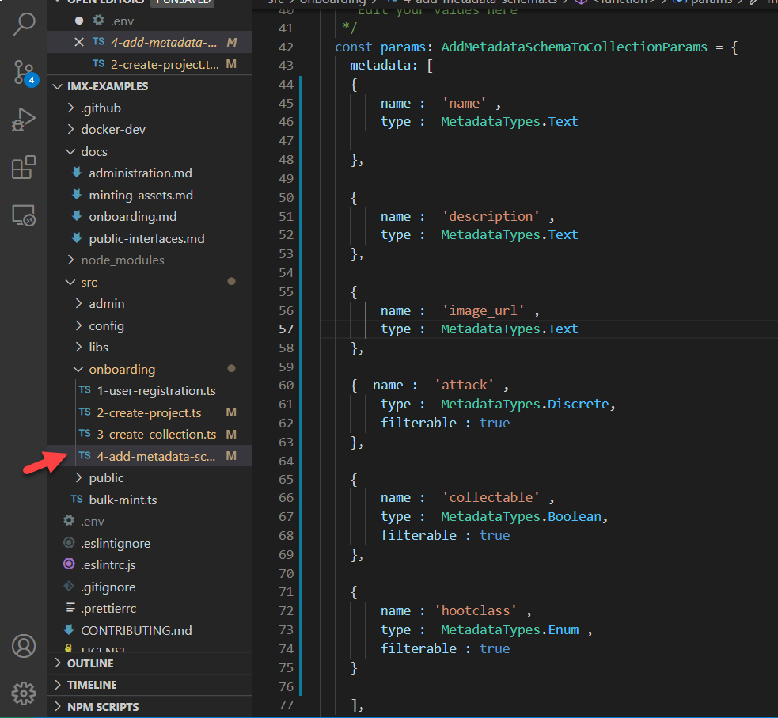
Task: Click 'collectable' string on line 66
Action: tap(491, 498)
